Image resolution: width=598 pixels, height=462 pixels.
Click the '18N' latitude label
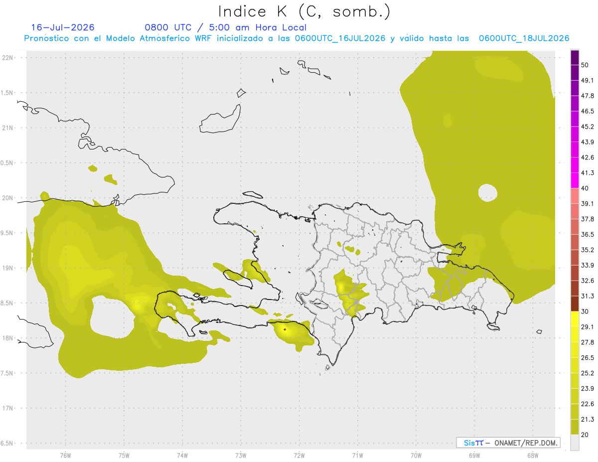8,338
